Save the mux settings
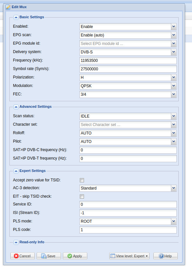 [49, 256]
